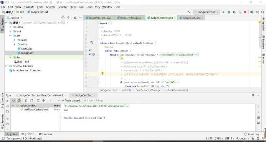This screenshot has width=266, height=142.
Task: Hide the Project tool window
Action: coord(80,18)
